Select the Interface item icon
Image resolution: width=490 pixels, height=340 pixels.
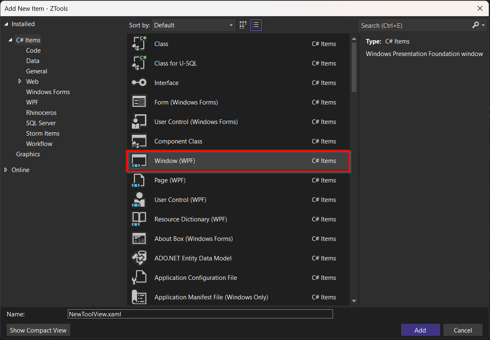click(x=139, y=83)
